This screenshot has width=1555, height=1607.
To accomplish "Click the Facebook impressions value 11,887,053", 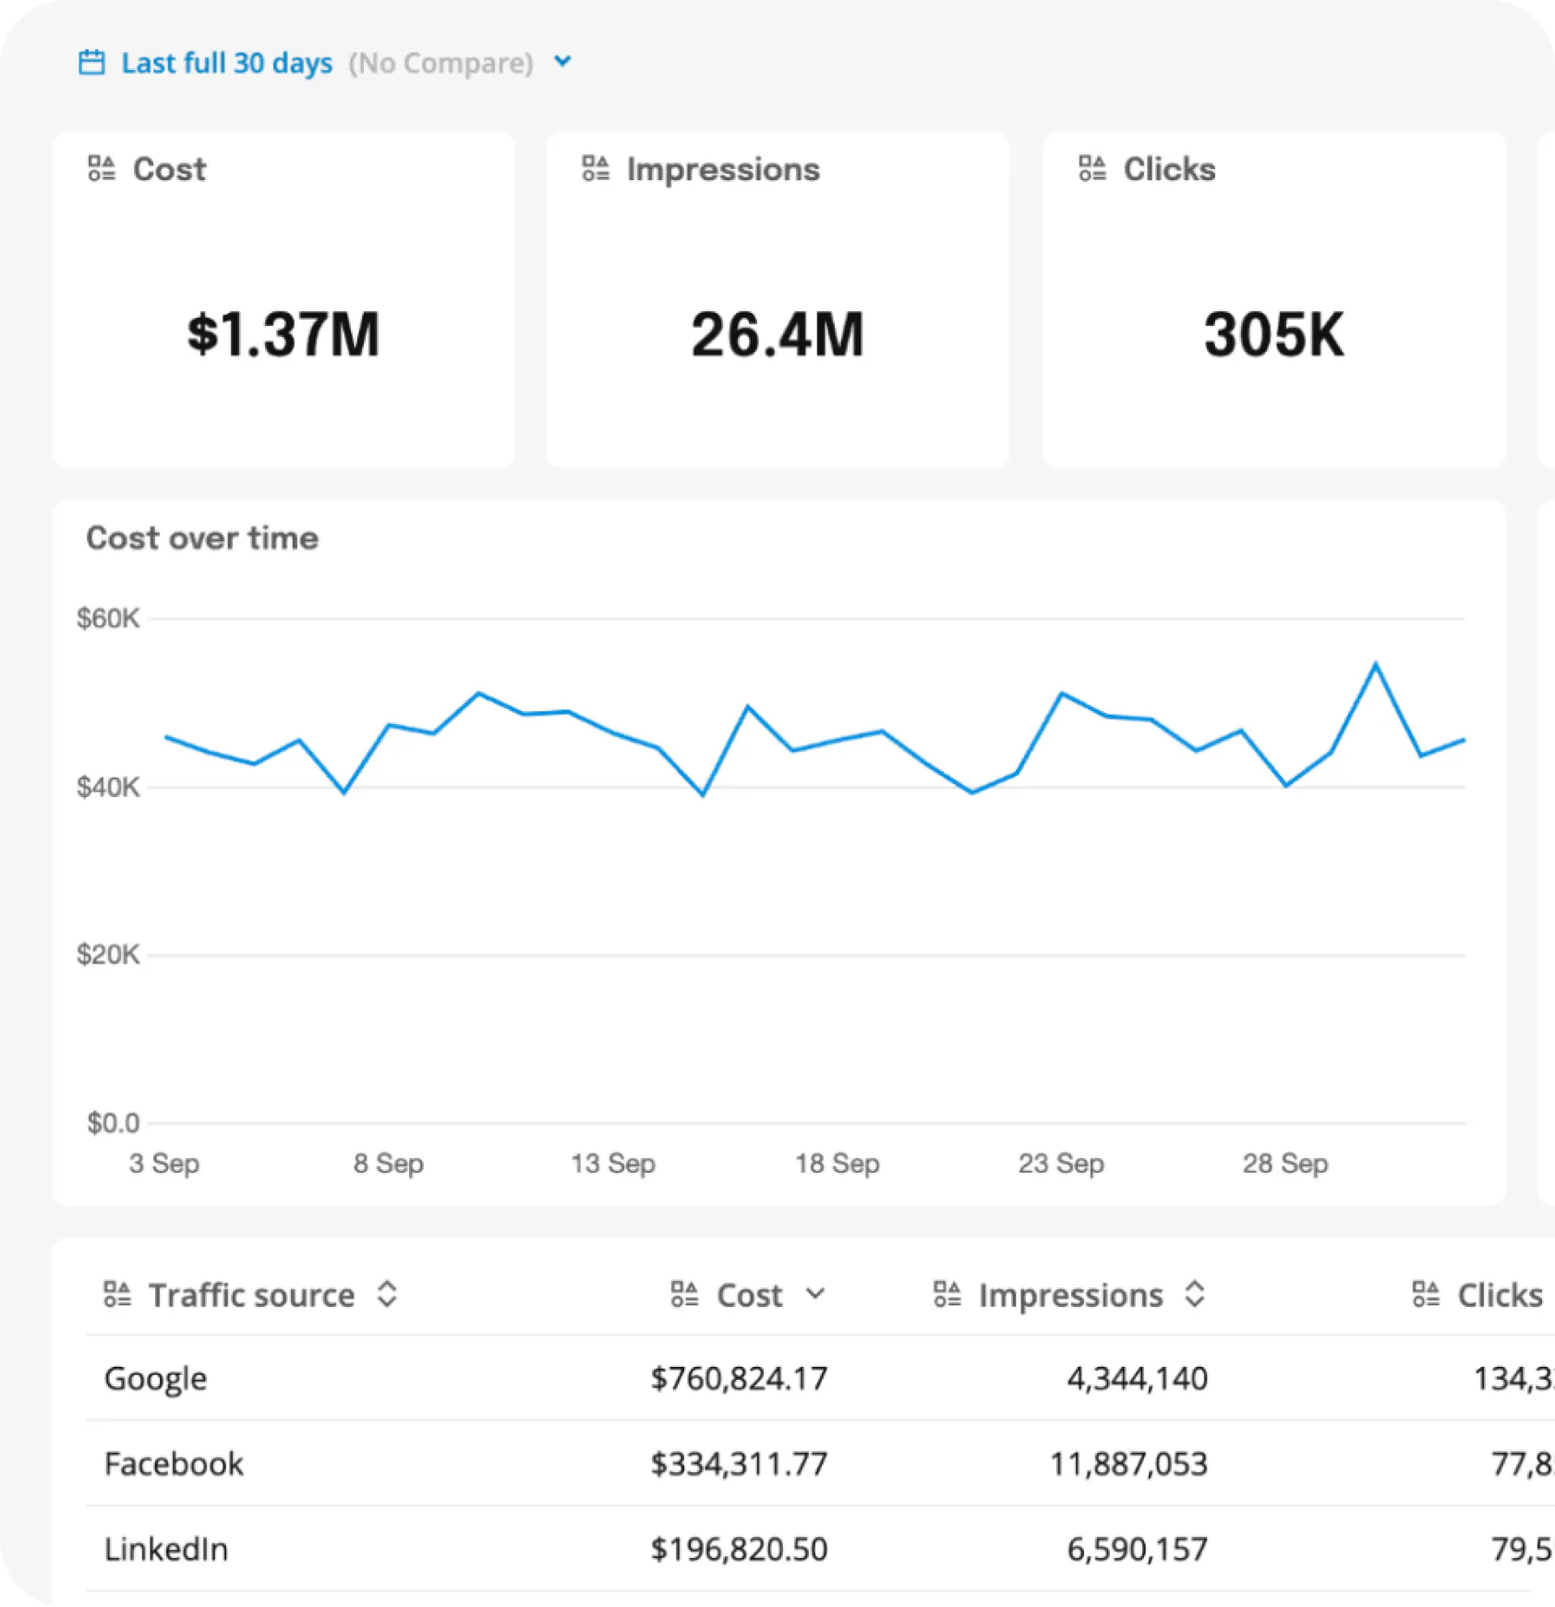I will click(1128, 1464).
